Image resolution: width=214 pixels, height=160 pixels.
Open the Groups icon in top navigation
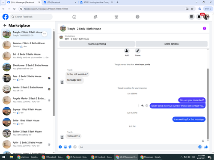pos(137,17)
